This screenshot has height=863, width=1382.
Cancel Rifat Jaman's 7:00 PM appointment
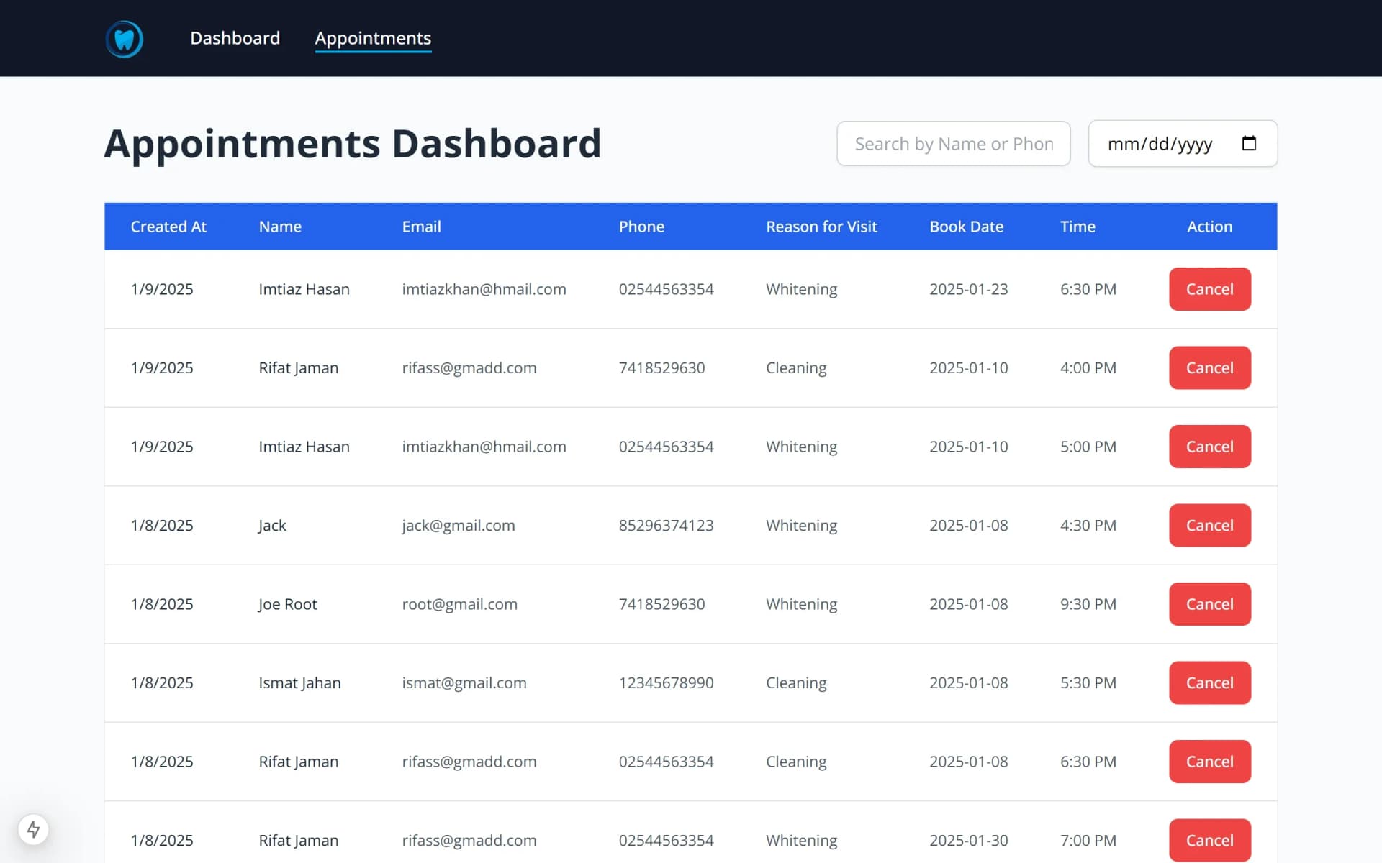coord(1209,840)
